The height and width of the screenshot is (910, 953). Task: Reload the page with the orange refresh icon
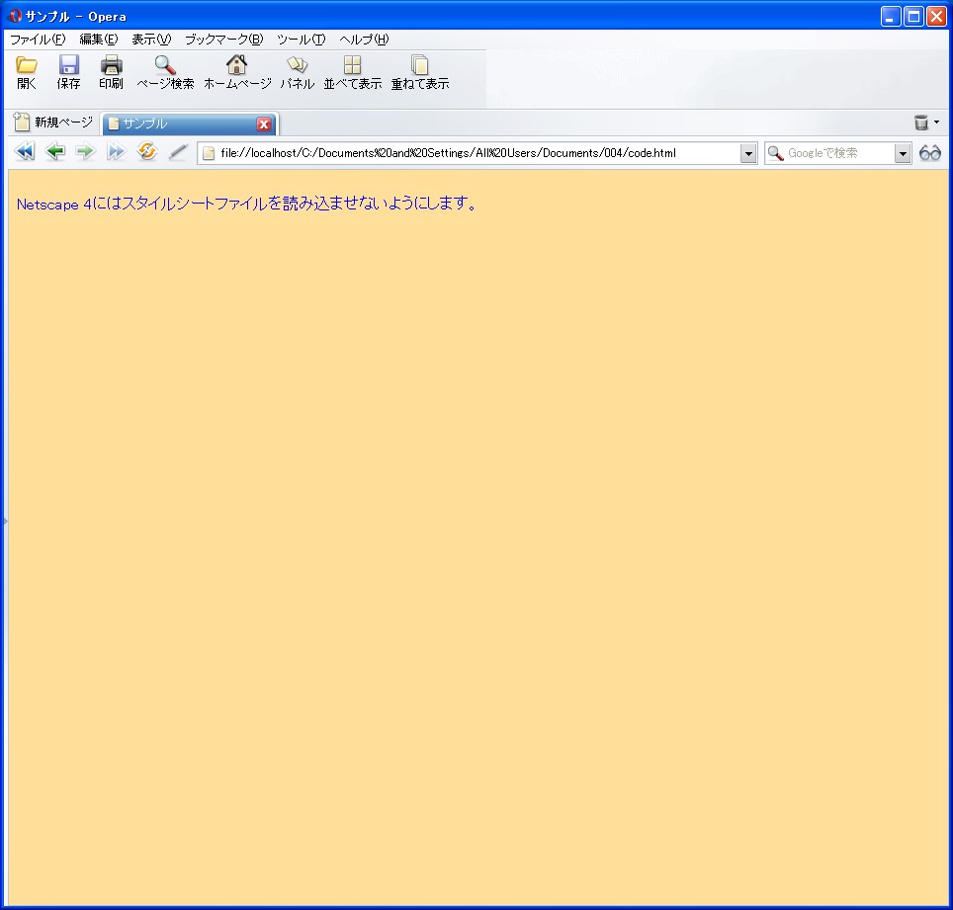[x=147, y=151]
